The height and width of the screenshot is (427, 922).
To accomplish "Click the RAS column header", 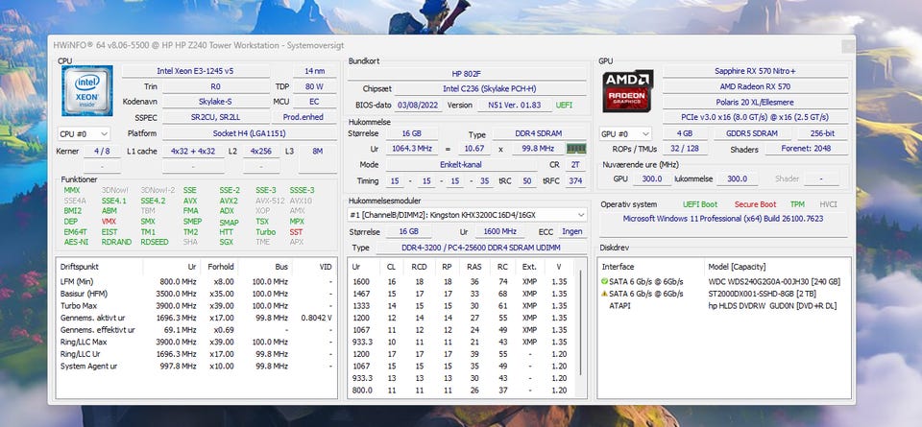I will click(x=473, y=267).
